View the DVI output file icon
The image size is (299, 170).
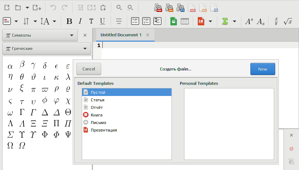pos(203,8)
